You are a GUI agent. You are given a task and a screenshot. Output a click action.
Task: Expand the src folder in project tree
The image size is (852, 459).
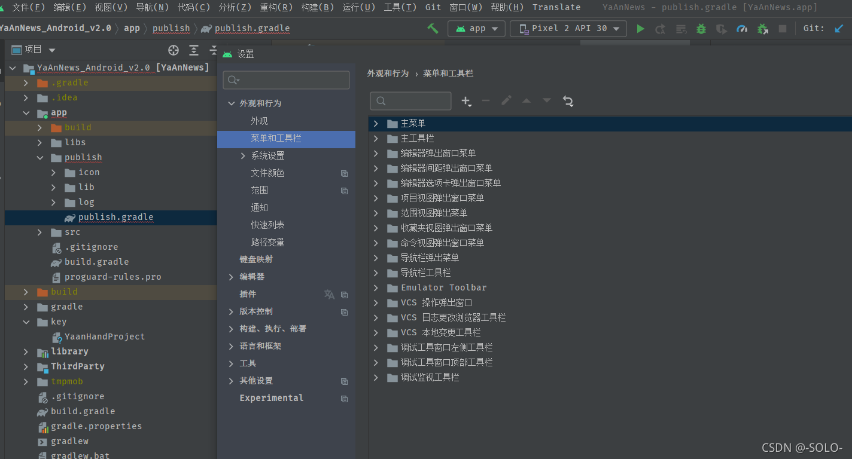[40, 232]
